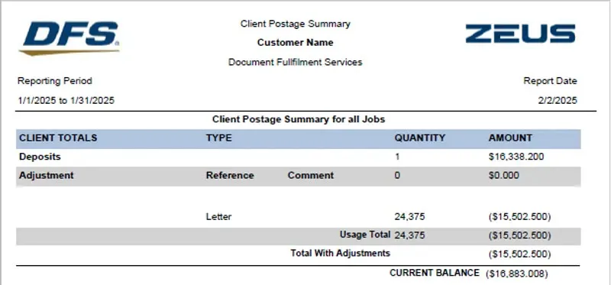
Task: Click the Letter type entry
Action: click(x=218, y=217)
